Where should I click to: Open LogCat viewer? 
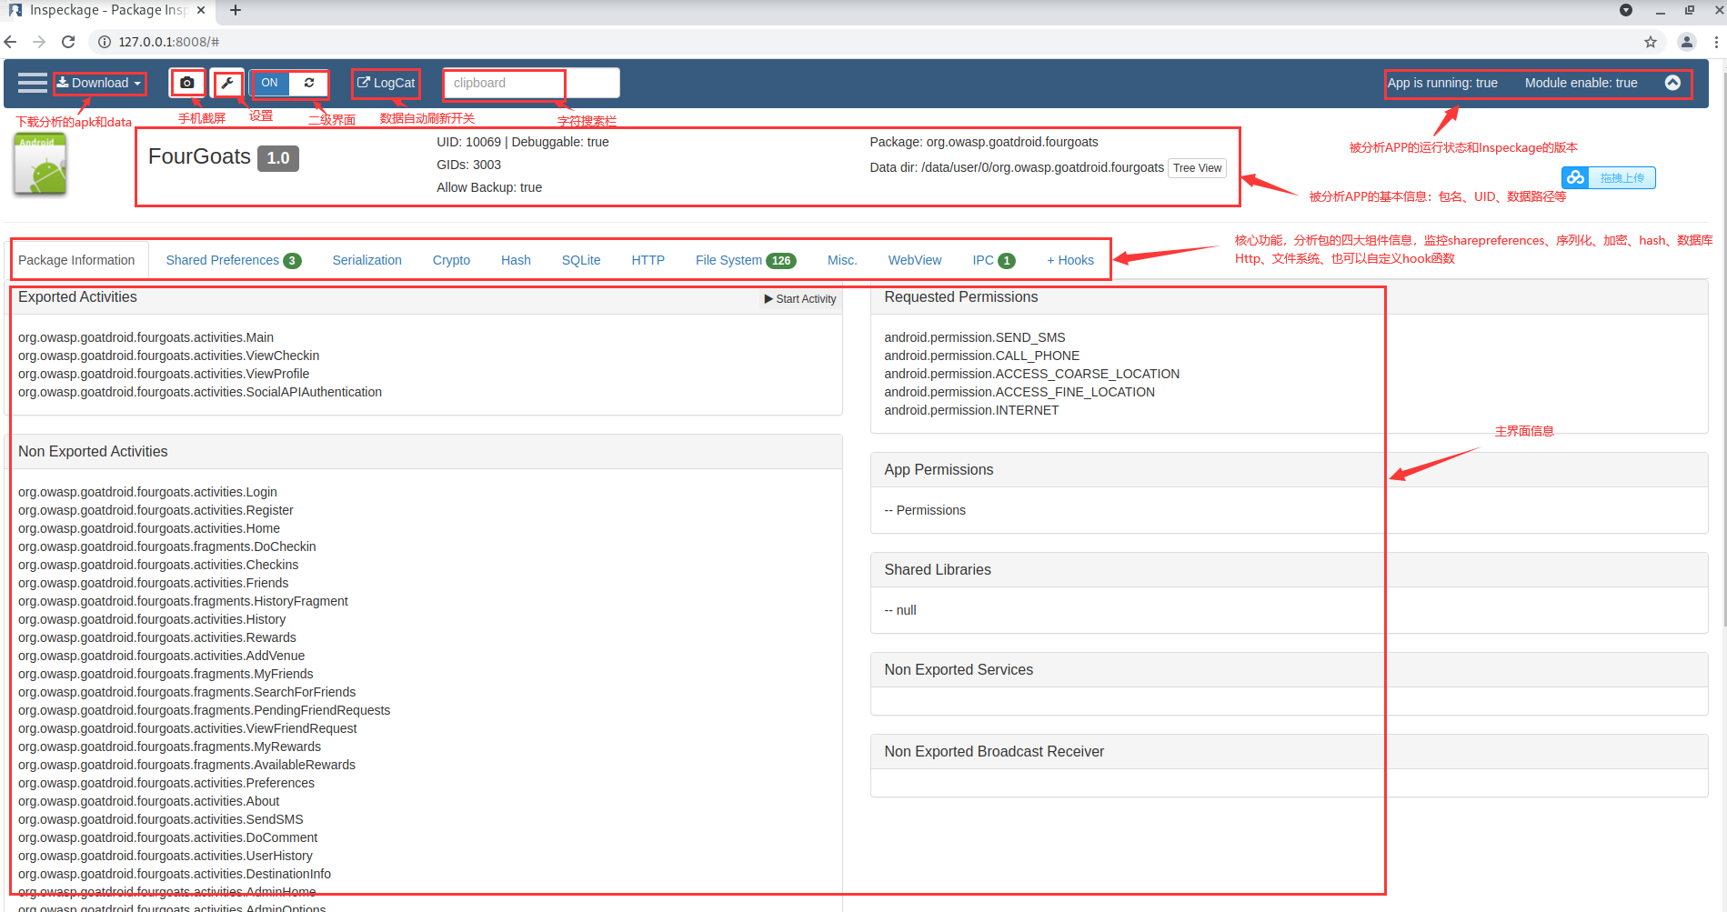(387, 83)
